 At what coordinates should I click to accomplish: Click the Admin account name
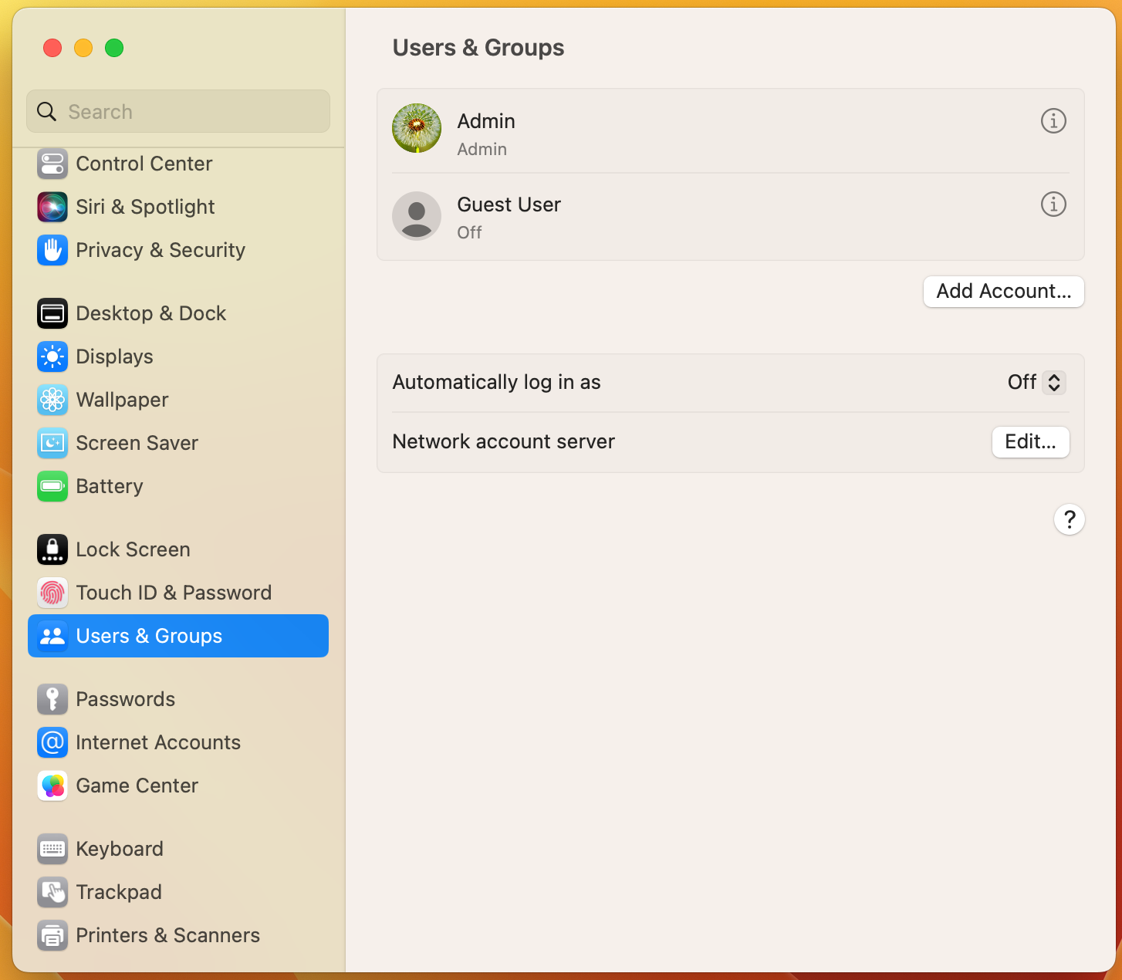[x=486, y=121]
